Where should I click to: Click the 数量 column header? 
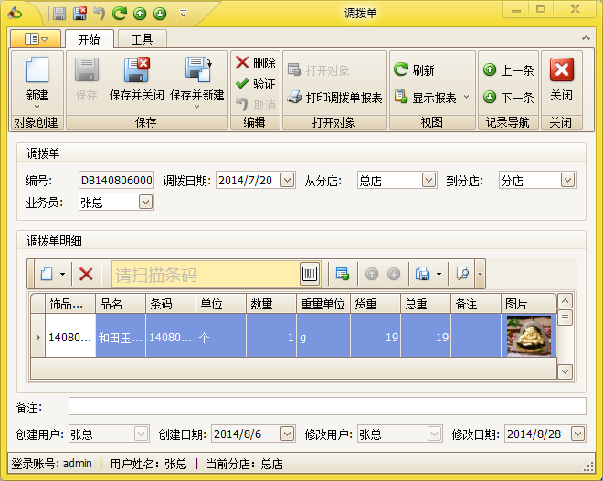click(271, 304)
